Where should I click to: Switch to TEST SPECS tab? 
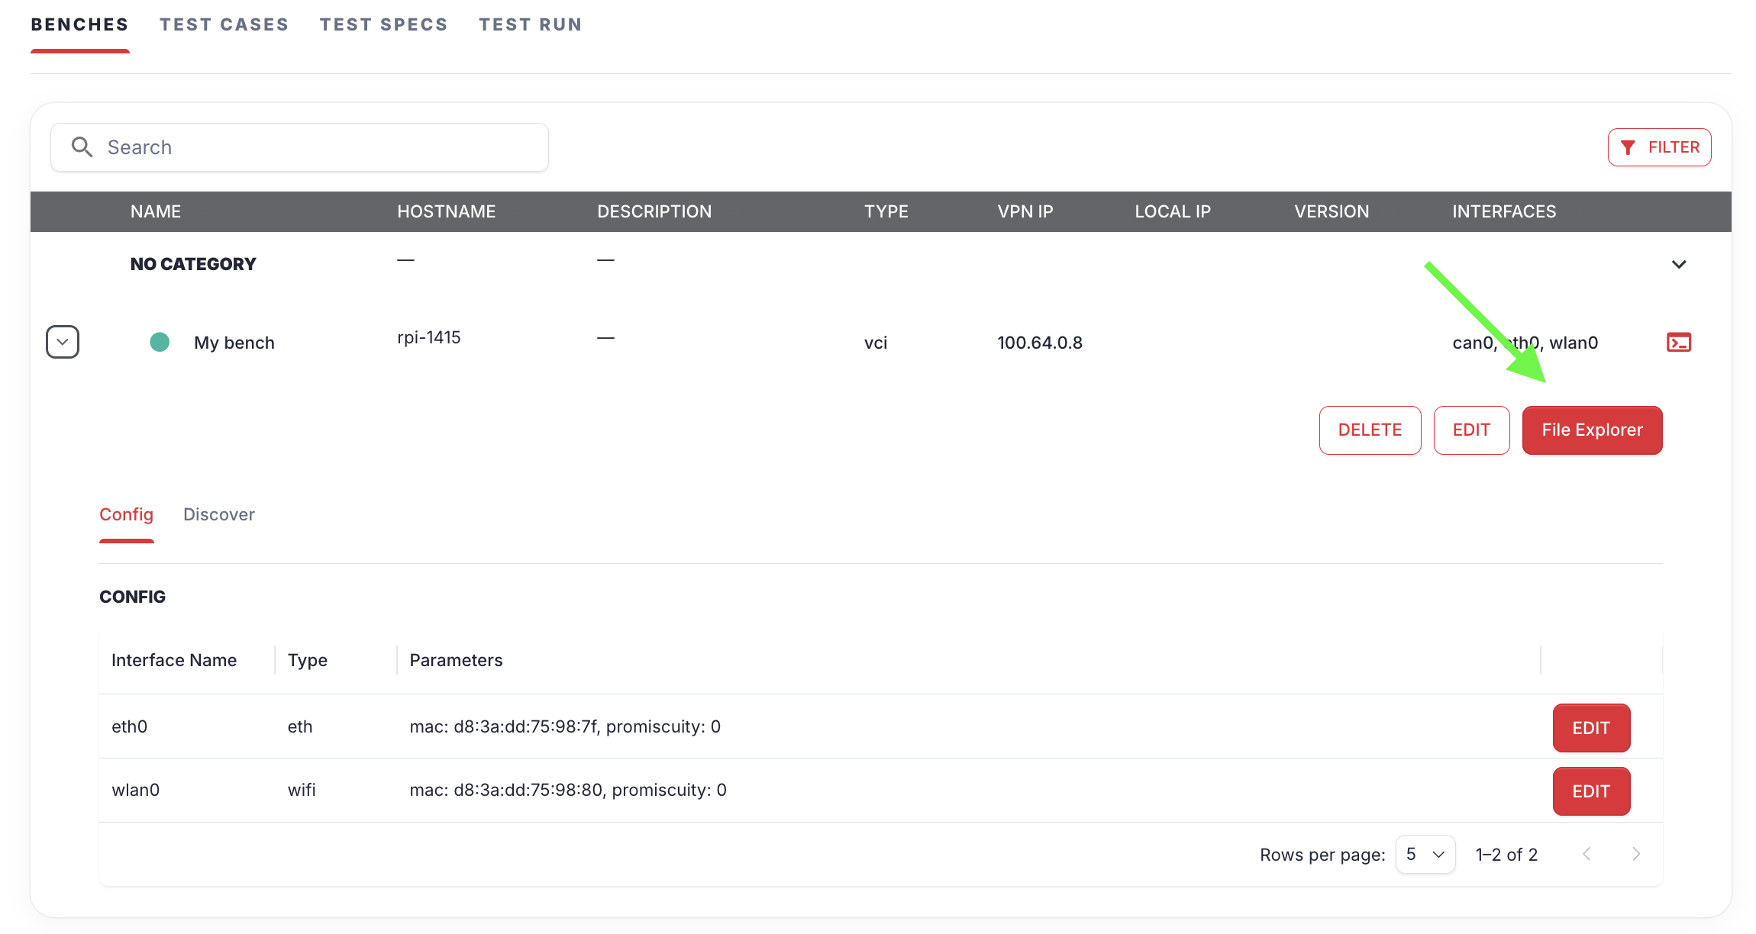[x=383, y=24]
